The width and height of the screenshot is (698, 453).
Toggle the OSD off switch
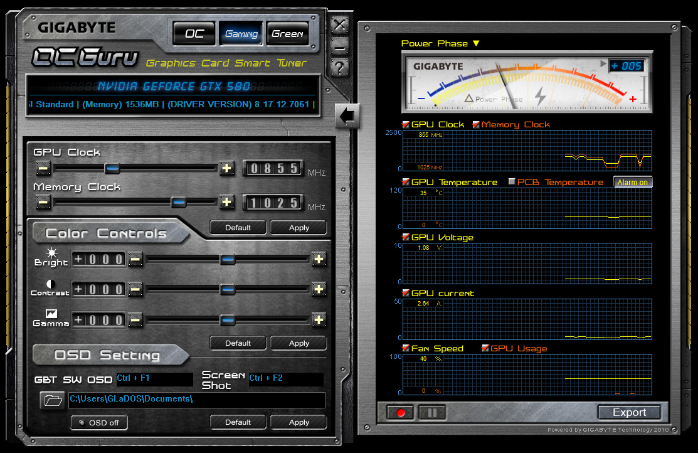pos(99,423)
